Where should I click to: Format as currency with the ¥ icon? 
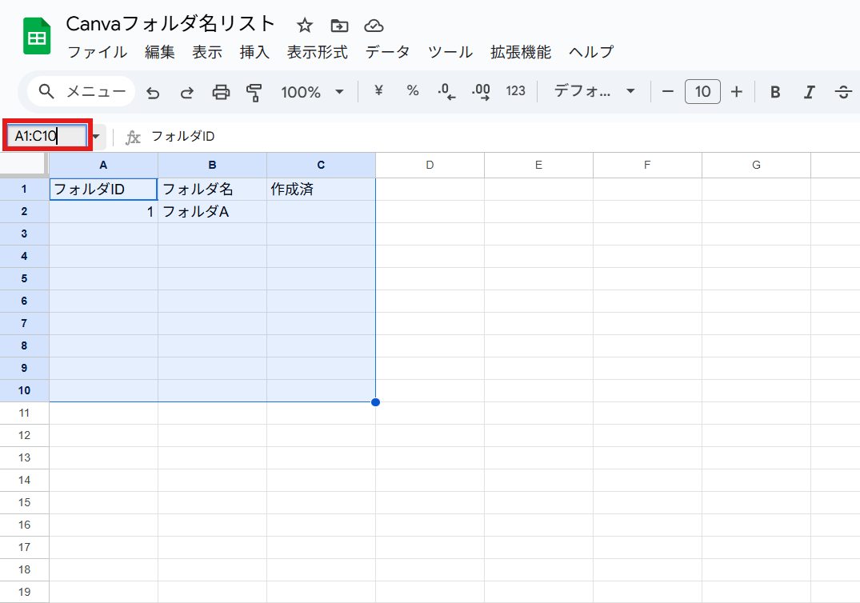point(378,91)
